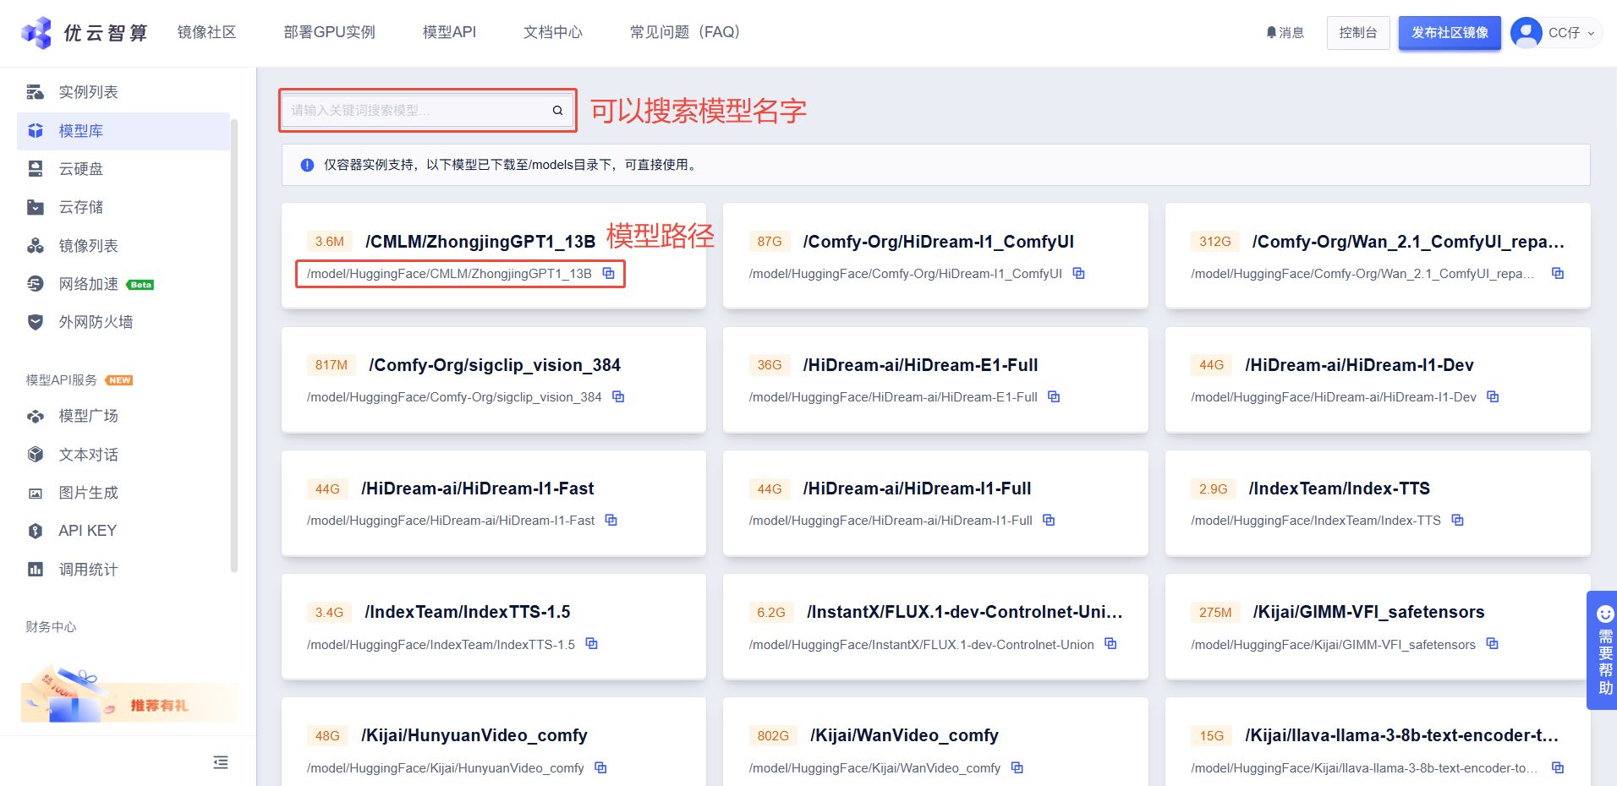This screenshot has width=1617, height=786.
Task: Click the 推荐有礼 promotional banner
Action: click(x=129, y=695)
